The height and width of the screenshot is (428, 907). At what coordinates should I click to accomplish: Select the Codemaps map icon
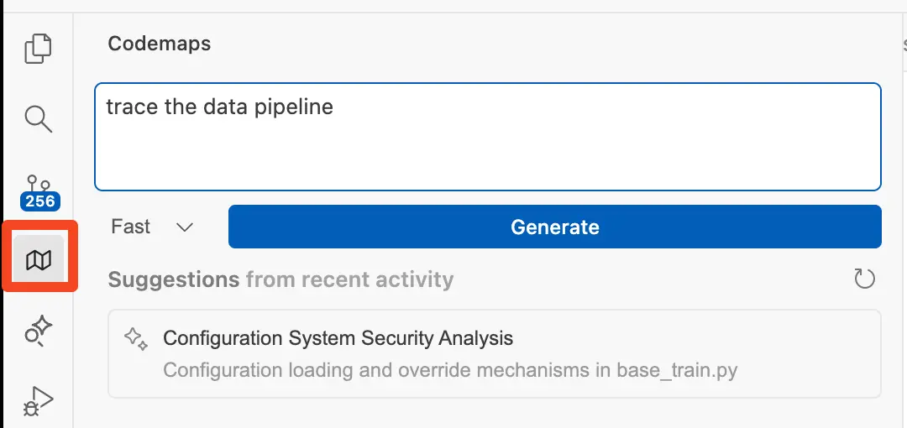[x=39, y=260]
